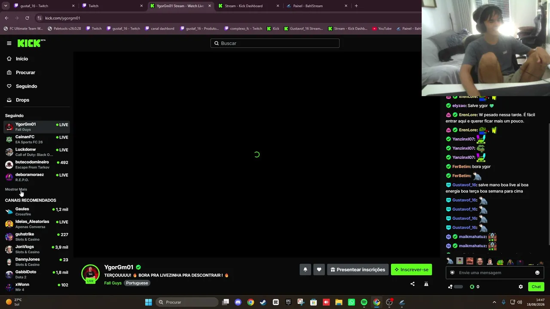This screenshot has height=309, width=550.
Task: Open the tab search dropdown arrow
Action: pos(5,6)
